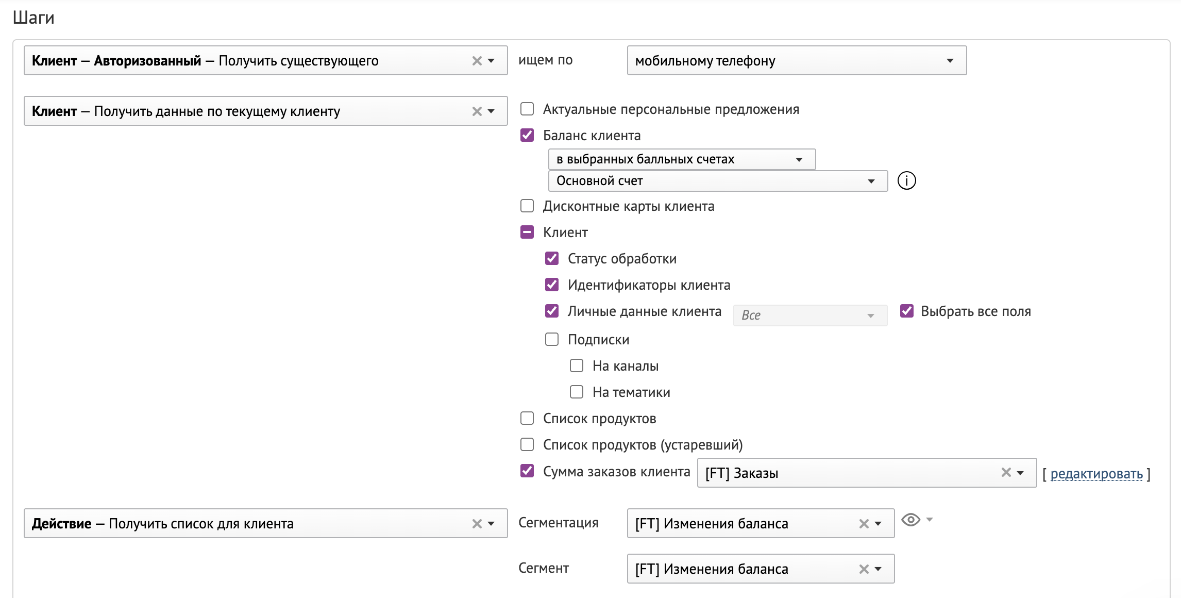The image size is (1181, 598).
Task: Check the «Подписки» checkbox
Action: (551, 339)
